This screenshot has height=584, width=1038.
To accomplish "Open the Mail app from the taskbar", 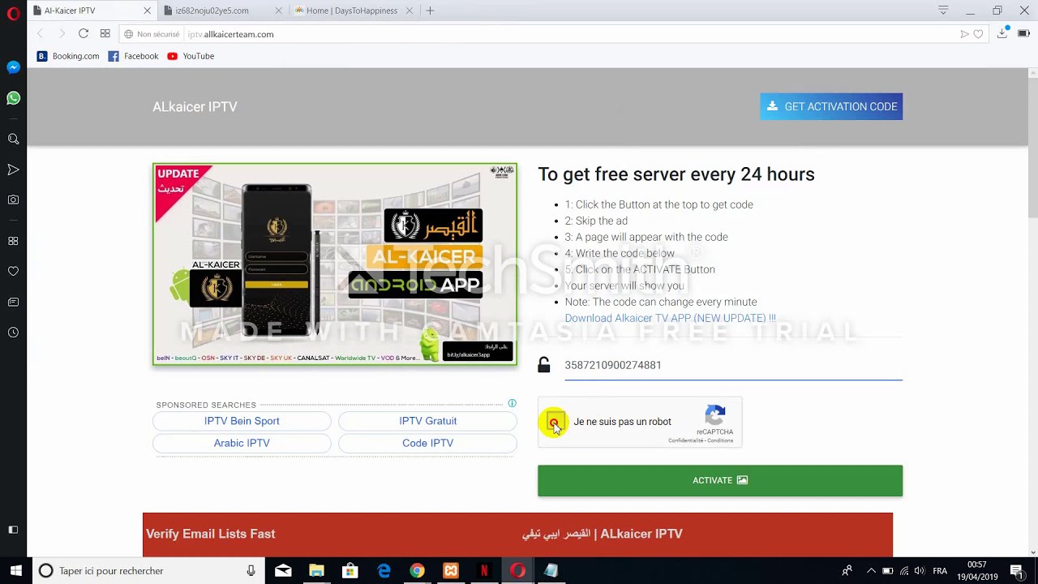I will coord(283,571).
